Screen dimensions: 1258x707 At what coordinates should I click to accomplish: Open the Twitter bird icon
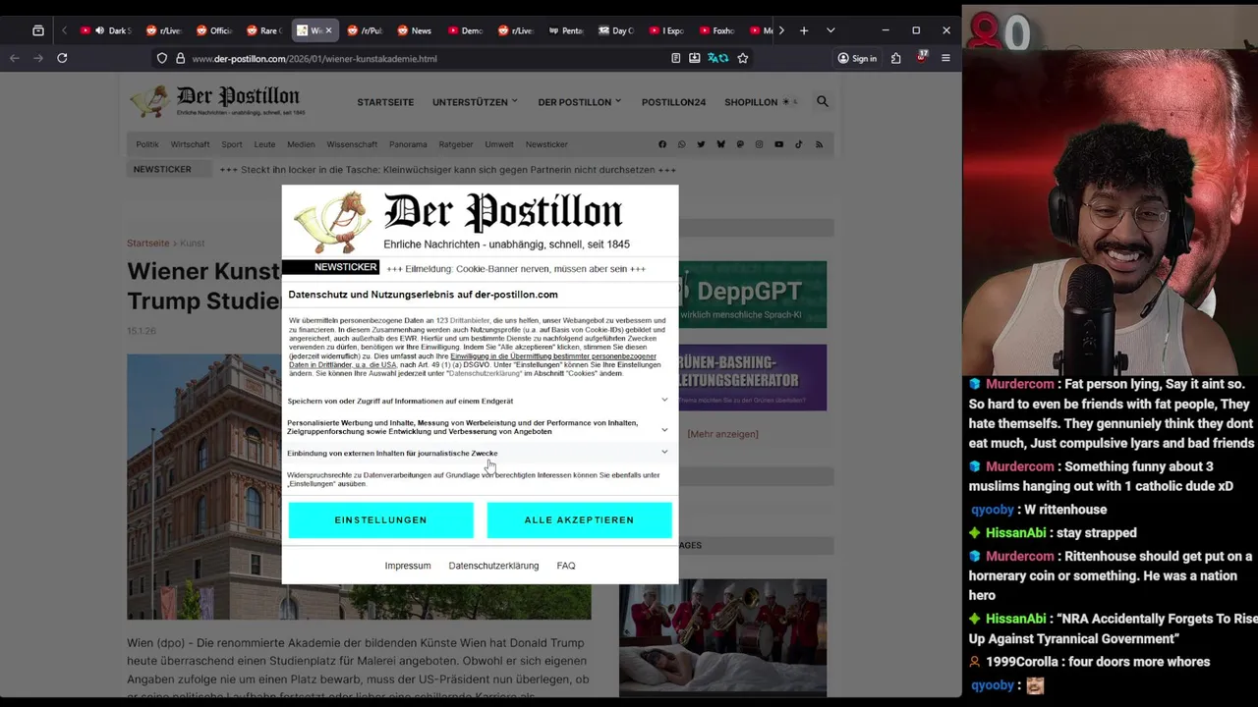coord(701,144)
